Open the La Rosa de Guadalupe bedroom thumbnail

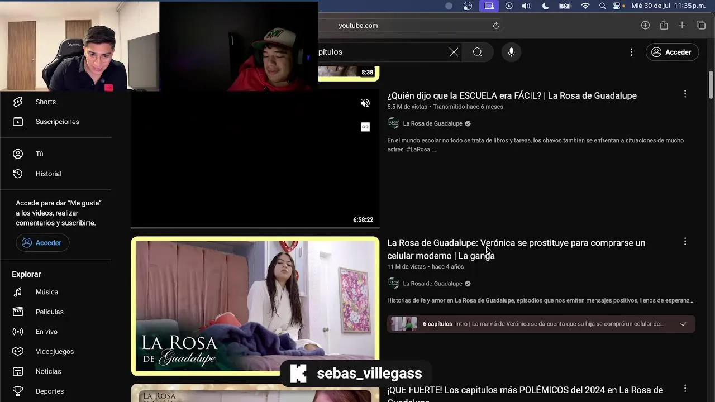coord(255,306)
